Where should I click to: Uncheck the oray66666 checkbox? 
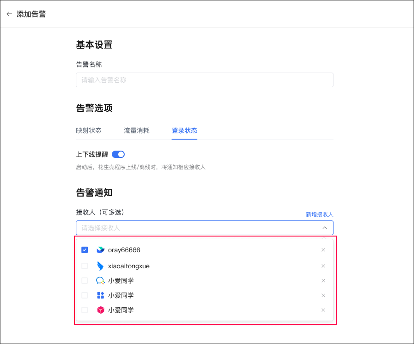coord(85,250)
